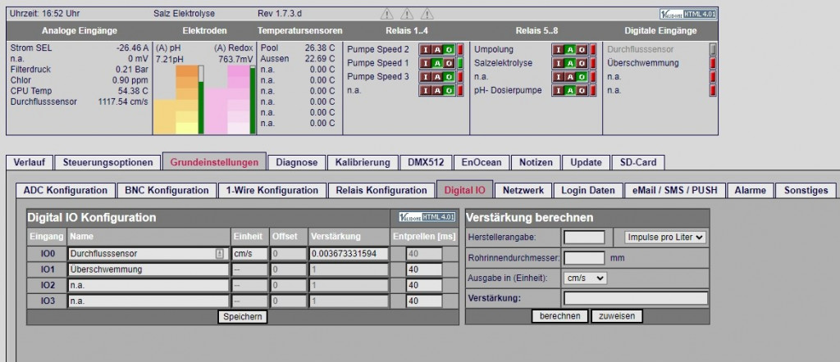This screenshot has height=362, width=840.
Task: Click the Herstellerangabe input field
Action: point(584,237)
